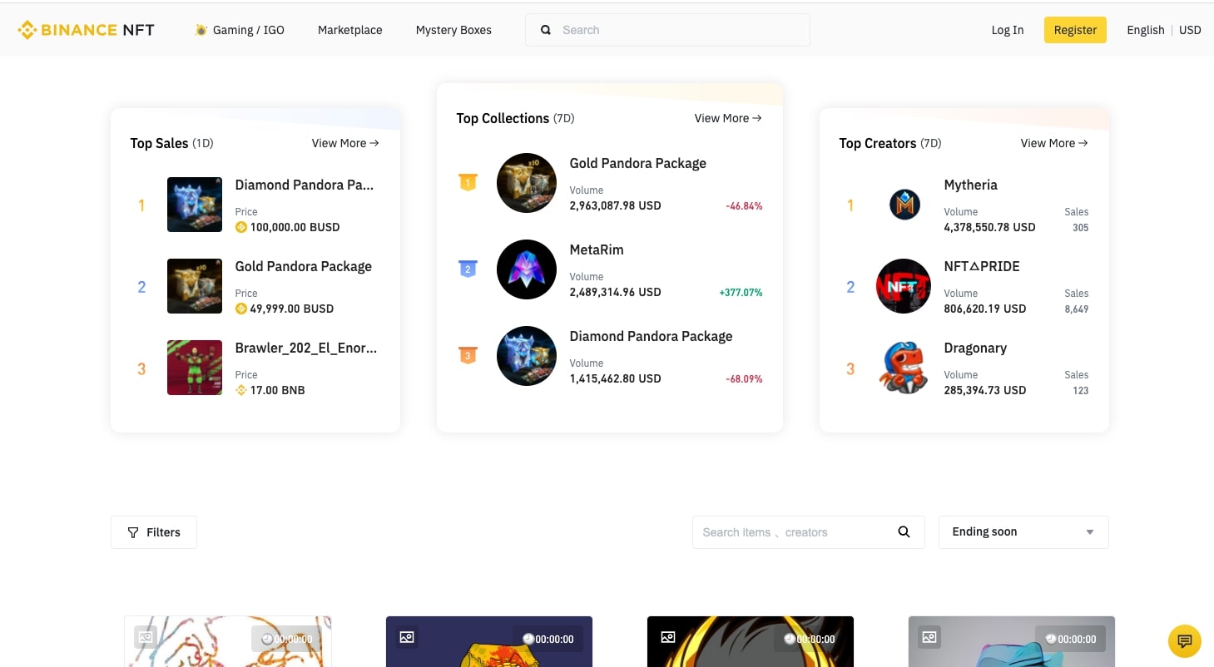This screenshot has height=667, width=1214.
Task: Click 49,999.00 BUSD price
Action: (292, 309)
